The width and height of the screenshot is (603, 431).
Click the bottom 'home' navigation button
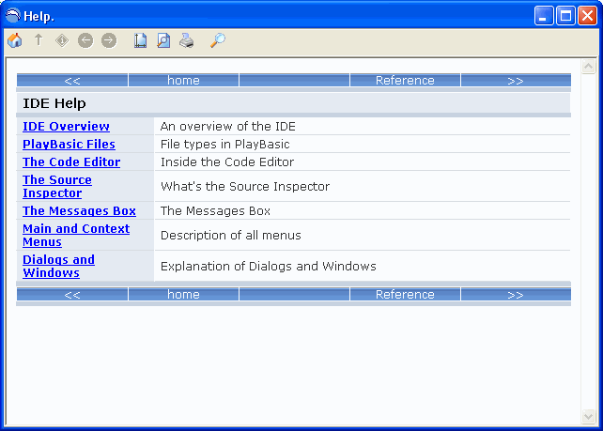pyautogui.click(x=183, y=295)
